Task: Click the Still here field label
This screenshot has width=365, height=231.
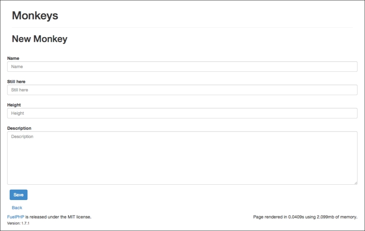Action: [16, 82]
